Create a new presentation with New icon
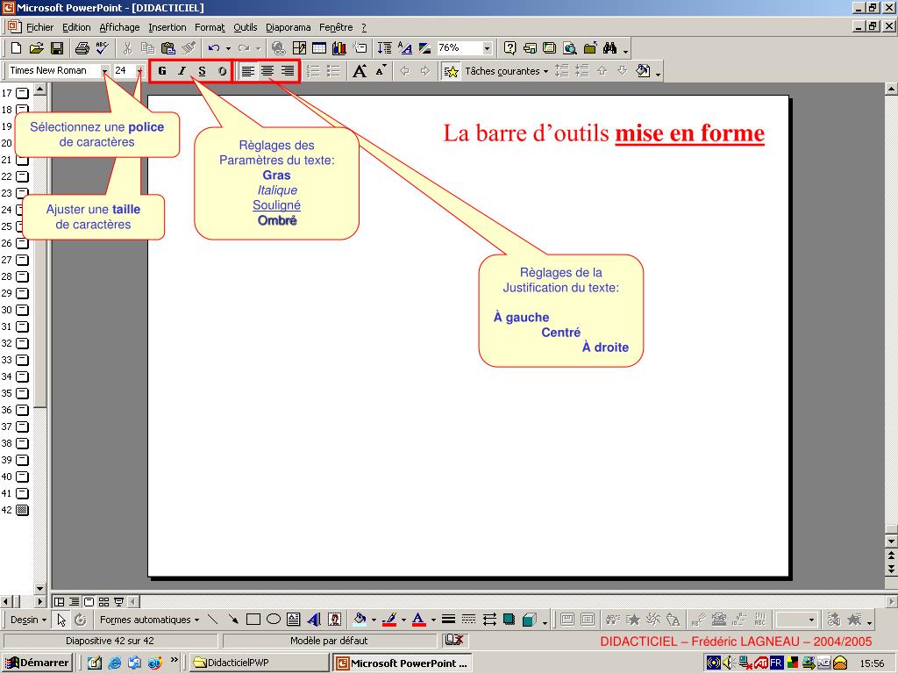 click(16, 48)
